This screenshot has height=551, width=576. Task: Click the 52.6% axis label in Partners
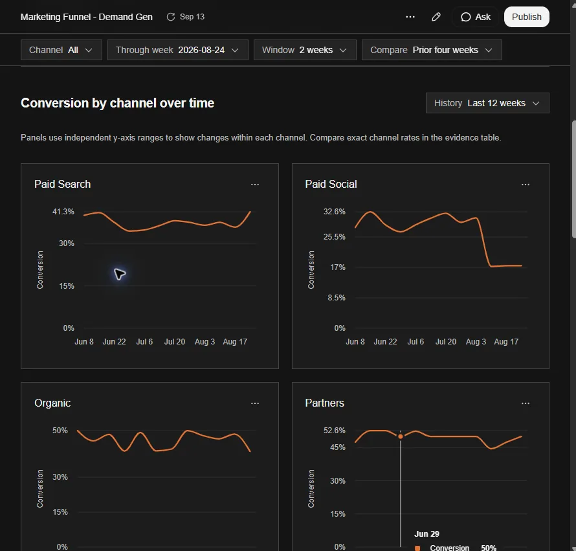[x=335, y=431]
